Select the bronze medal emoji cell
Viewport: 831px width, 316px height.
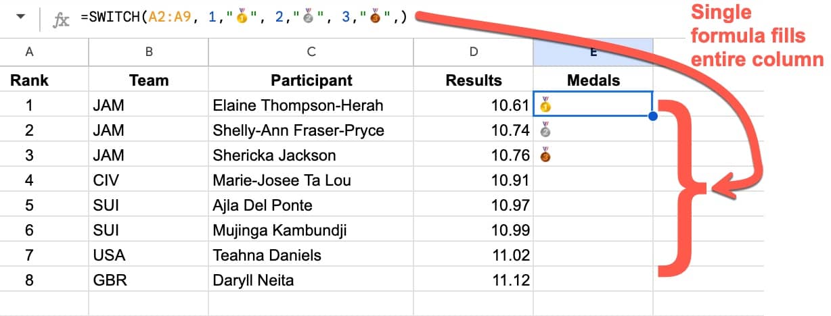click(x=593, y=155)
